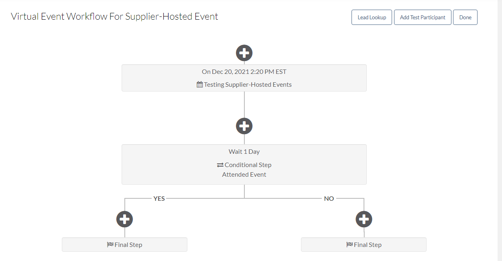Open the Testing Supplier-Hosted Events step
The width and height of the screenshot is (502, 261).
(x=244, y=77)
